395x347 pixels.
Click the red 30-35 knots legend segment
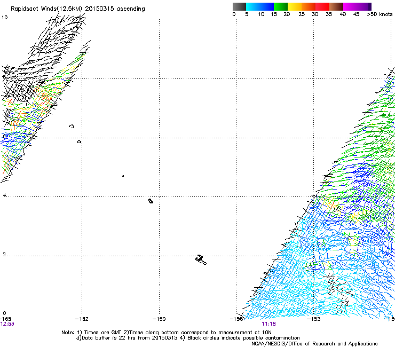point(322,6)
